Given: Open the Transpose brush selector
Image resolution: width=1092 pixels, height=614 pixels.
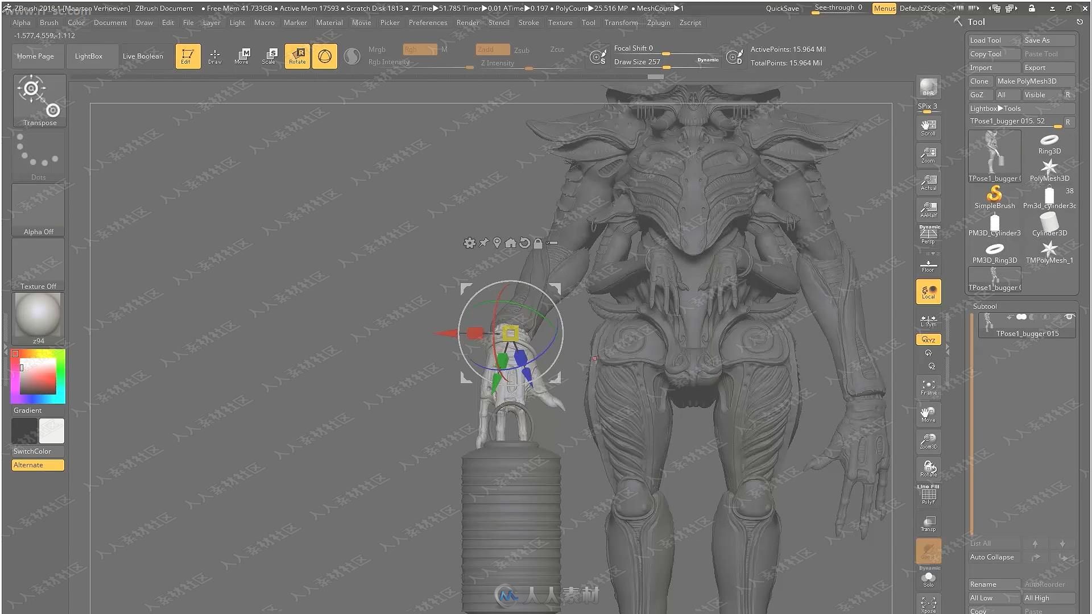Looking at the screenshot, I should (x=39, y=101).
